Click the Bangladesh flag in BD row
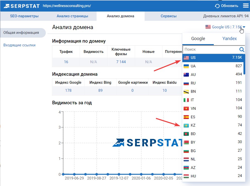 click(x=186, y=134)
